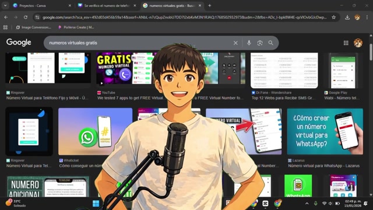Image resolution: width=373 pixels, height=210 pixels.
Task: Open the Image Conversion bookmark
Action: point(33,27)
